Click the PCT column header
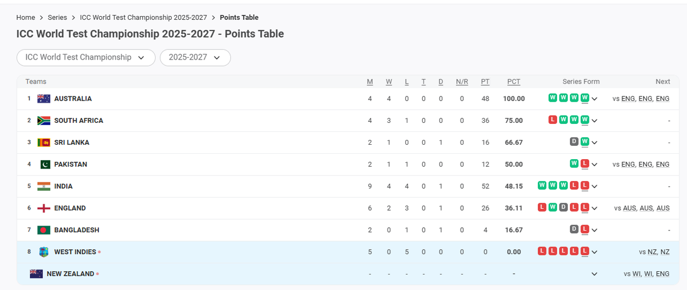 coord(514,81)
